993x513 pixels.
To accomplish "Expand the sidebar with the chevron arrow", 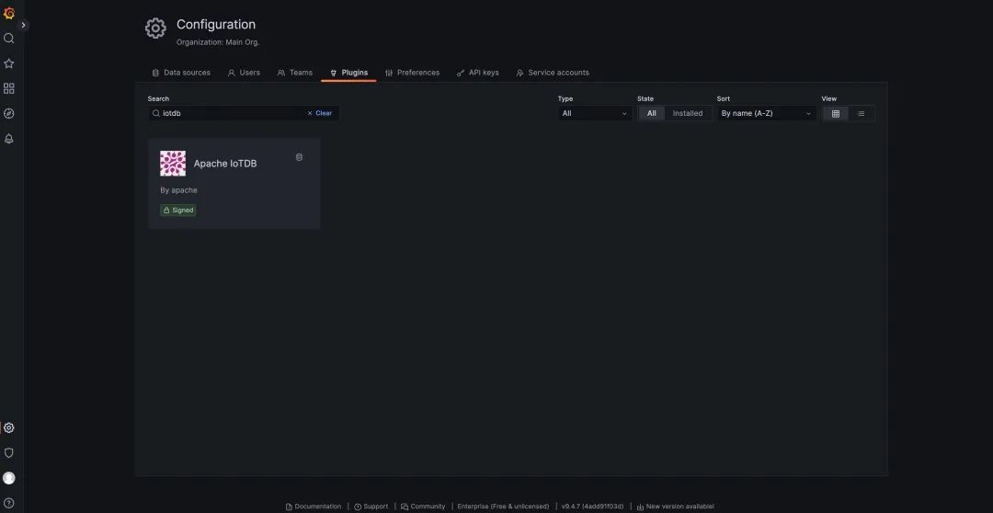I will coord(23,26).
